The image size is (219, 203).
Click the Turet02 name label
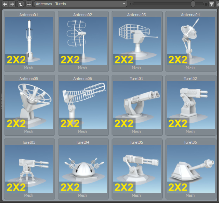click(190, 79)
